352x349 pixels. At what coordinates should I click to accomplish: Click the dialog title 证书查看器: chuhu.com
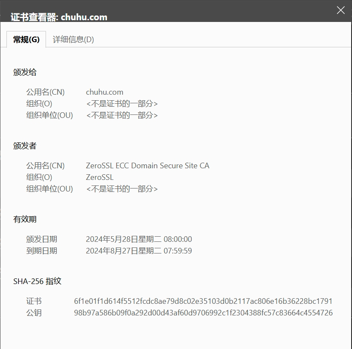[59, 17]
